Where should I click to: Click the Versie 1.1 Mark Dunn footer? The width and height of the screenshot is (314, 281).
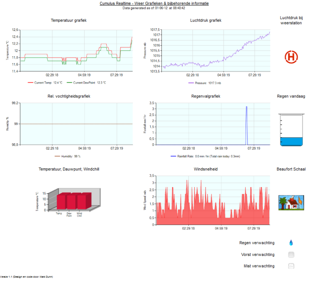pos(26,276)
